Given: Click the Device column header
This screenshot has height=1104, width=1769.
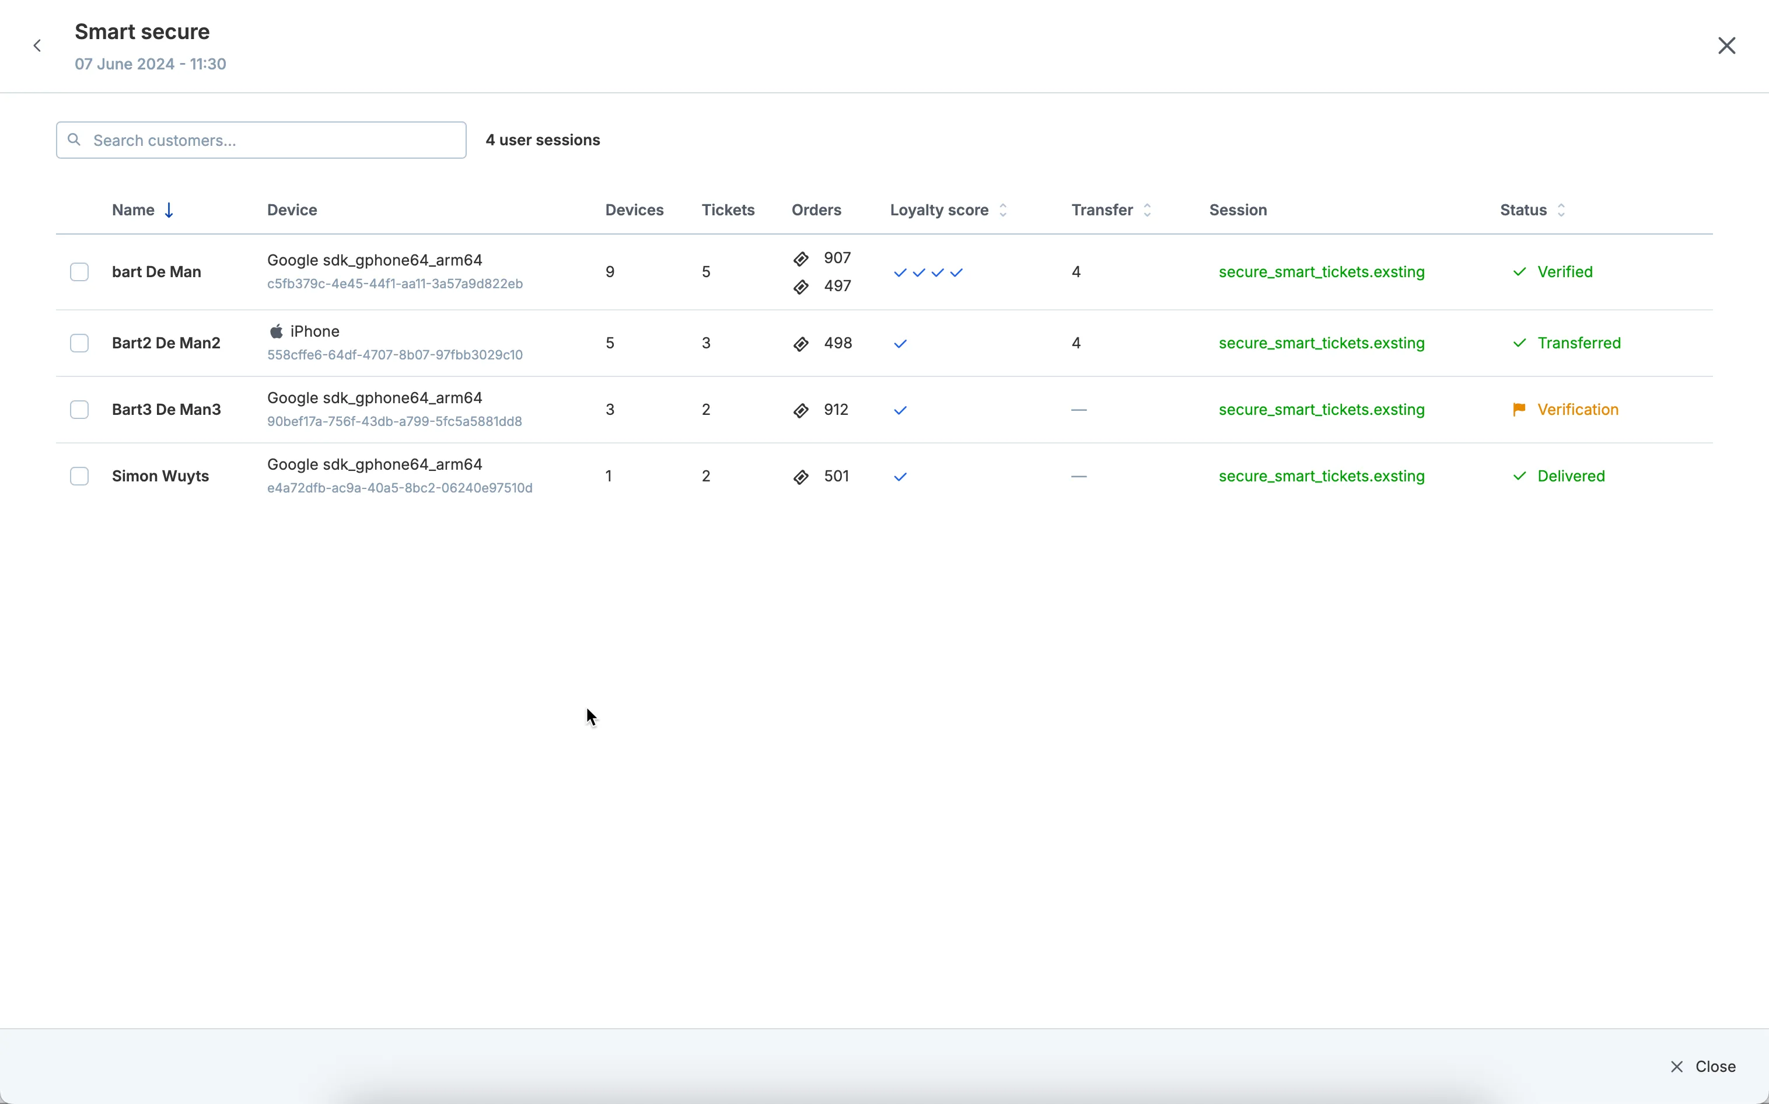Looking at the screenshot, I should (x=292, y=210).
